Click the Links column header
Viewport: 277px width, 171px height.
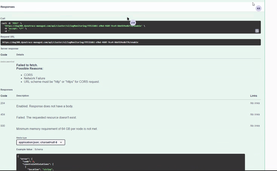(253, 96)
